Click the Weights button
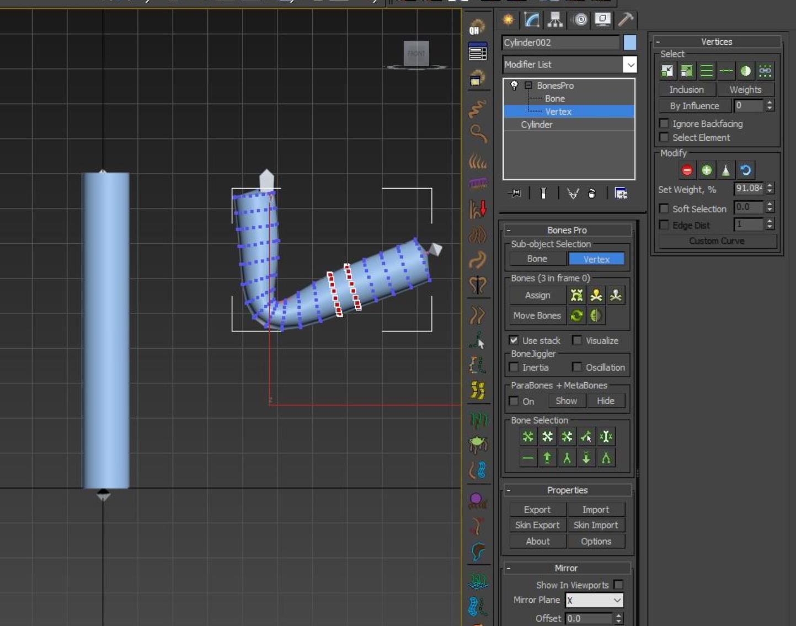The width and height of the screenshot is (796, 626). coord(745,89)
